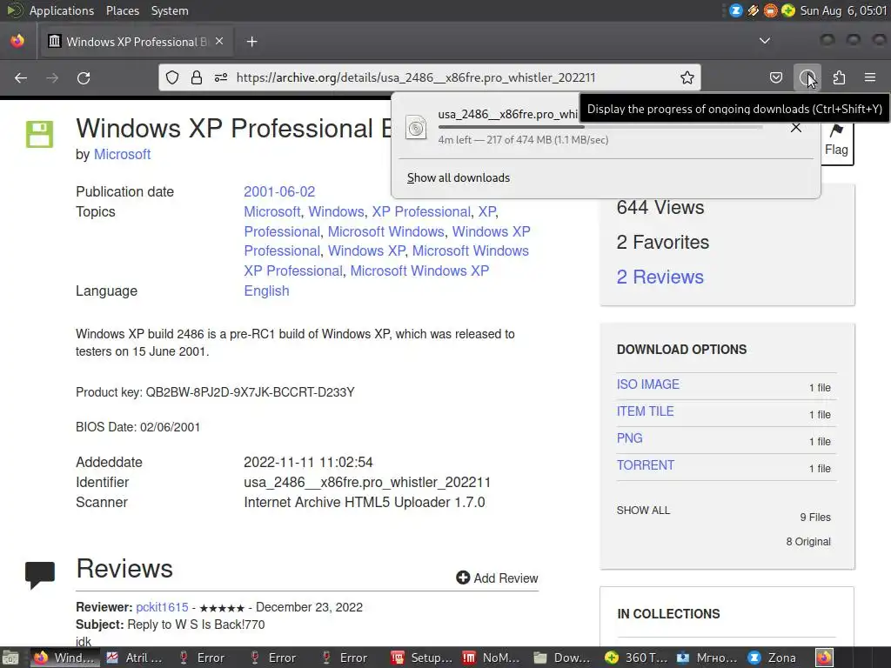Open the Applications menu

click(x=62, y=10)
